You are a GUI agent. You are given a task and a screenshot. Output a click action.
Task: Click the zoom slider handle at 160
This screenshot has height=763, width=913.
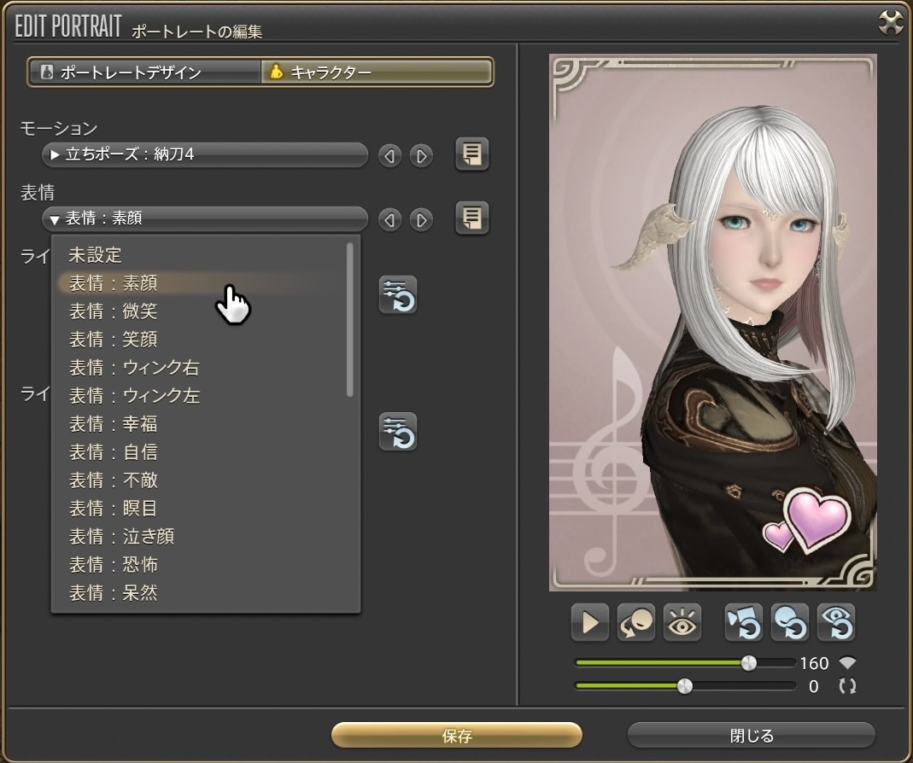click(749, 663)
